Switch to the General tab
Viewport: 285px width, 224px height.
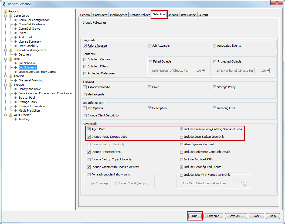pos(85,15)
